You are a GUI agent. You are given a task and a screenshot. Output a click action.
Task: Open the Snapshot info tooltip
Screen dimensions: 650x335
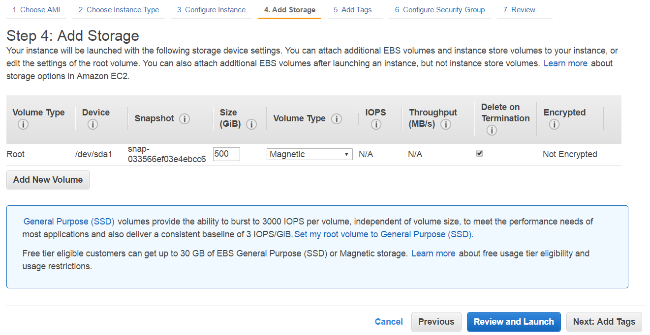(x=185, y=118)
